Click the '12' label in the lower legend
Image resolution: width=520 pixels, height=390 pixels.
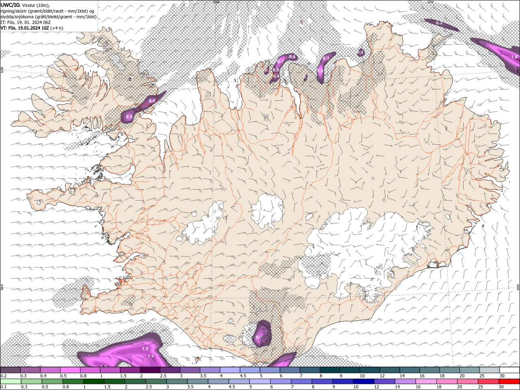coord(377,387)
